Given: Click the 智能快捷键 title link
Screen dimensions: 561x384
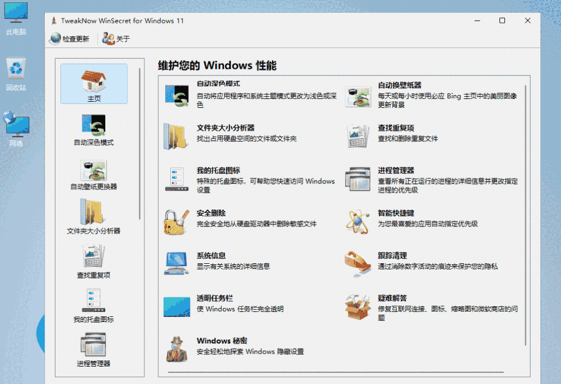Looking at the screenshot, I should pos(396,213).
